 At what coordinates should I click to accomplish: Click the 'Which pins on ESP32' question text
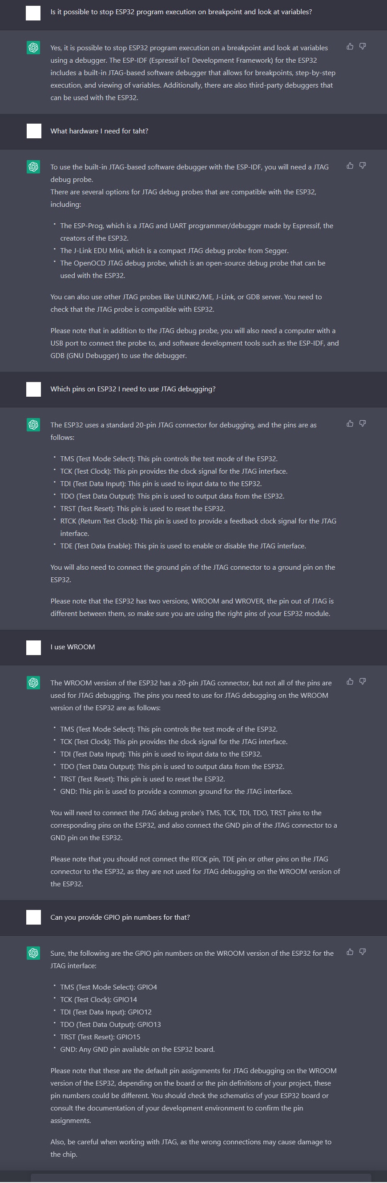tap(133, 389)
